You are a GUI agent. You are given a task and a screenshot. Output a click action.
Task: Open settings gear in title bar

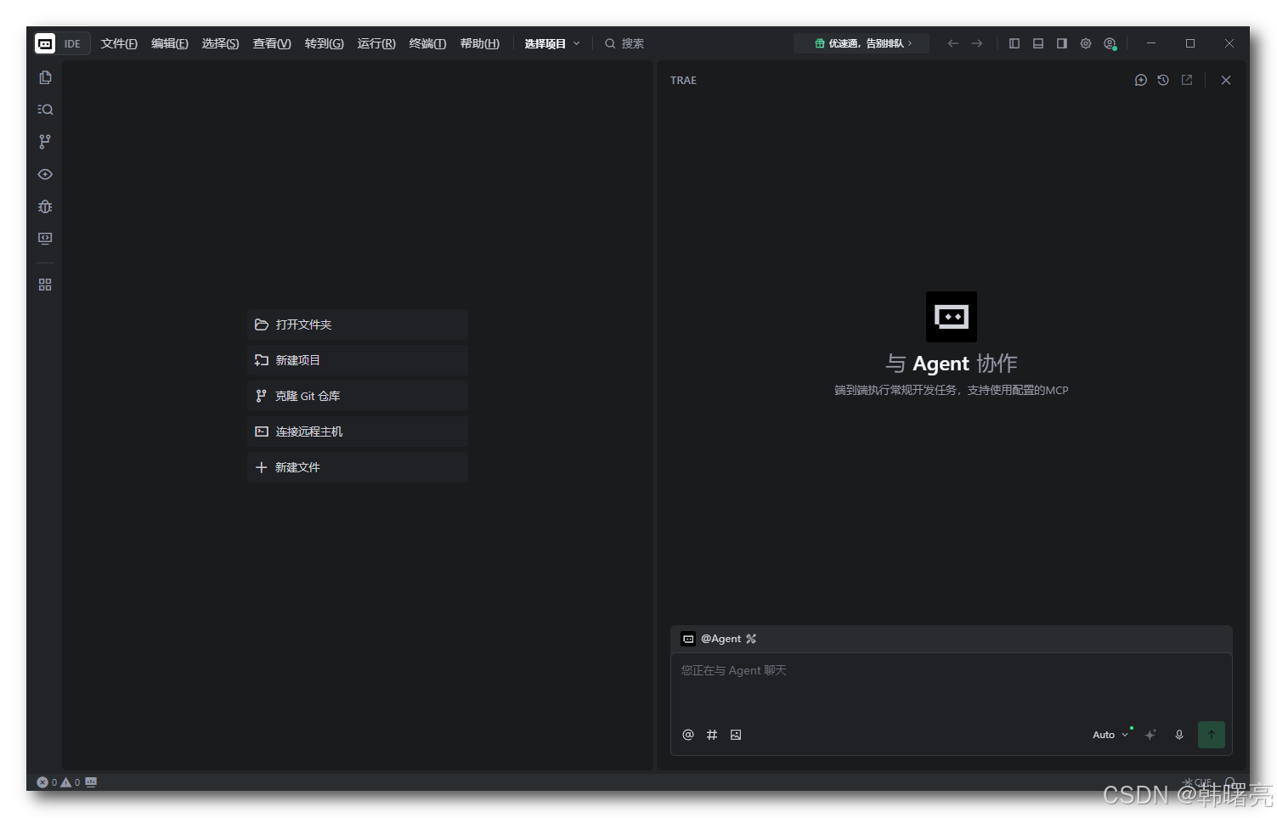coord(1086,43)
